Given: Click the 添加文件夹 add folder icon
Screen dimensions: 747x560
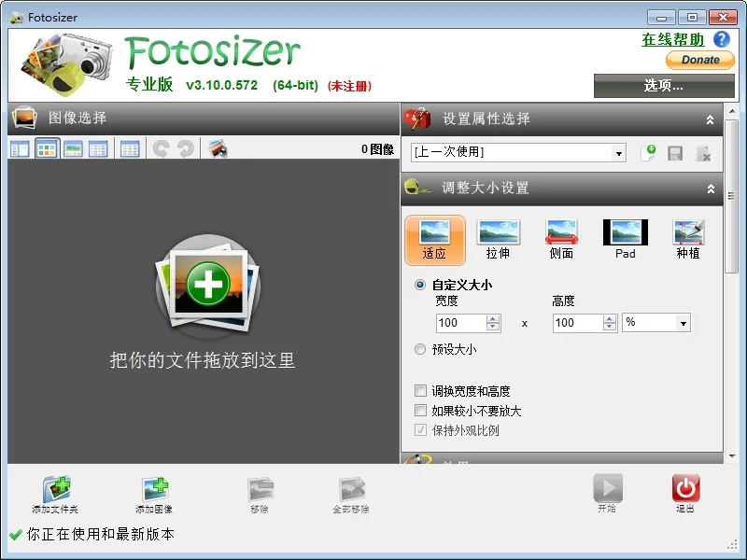Looking at the screenshot, I should pos(56,488).
